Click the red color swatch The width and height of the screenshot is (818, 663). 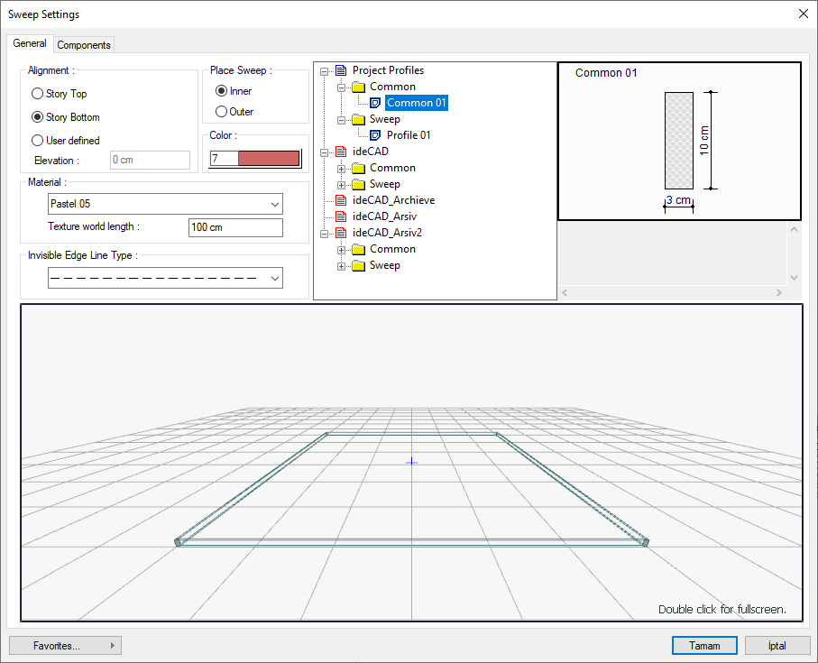coord(268,159)
